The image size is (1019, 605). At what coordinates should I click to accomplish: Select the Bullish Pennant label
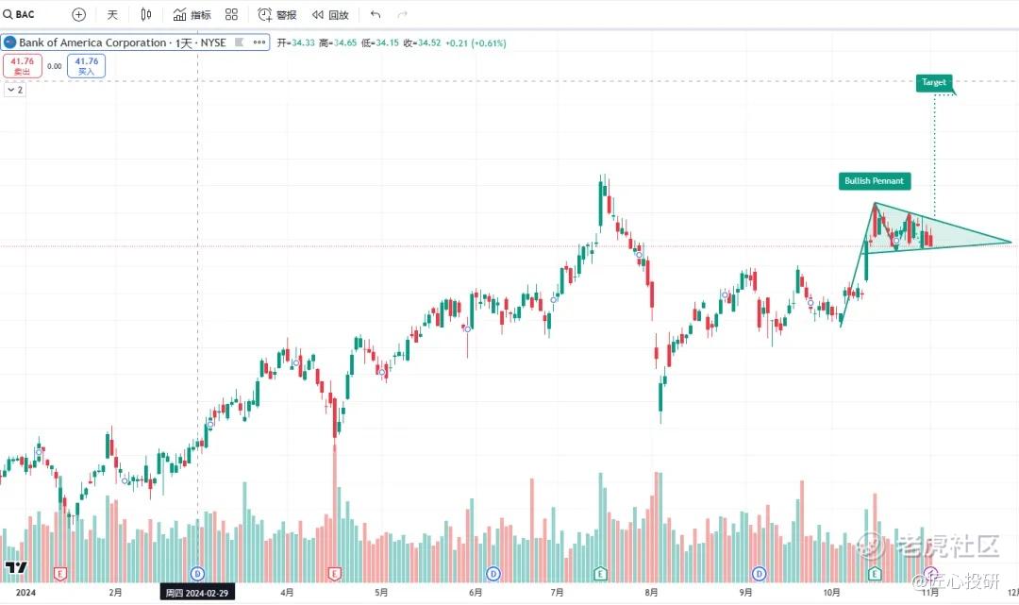(x=874, y=180)
